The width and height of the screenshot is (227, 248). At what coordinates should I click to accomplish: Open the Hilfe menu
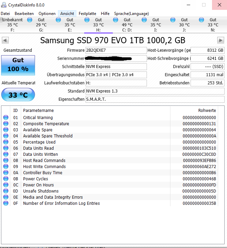tap(105, 14)
